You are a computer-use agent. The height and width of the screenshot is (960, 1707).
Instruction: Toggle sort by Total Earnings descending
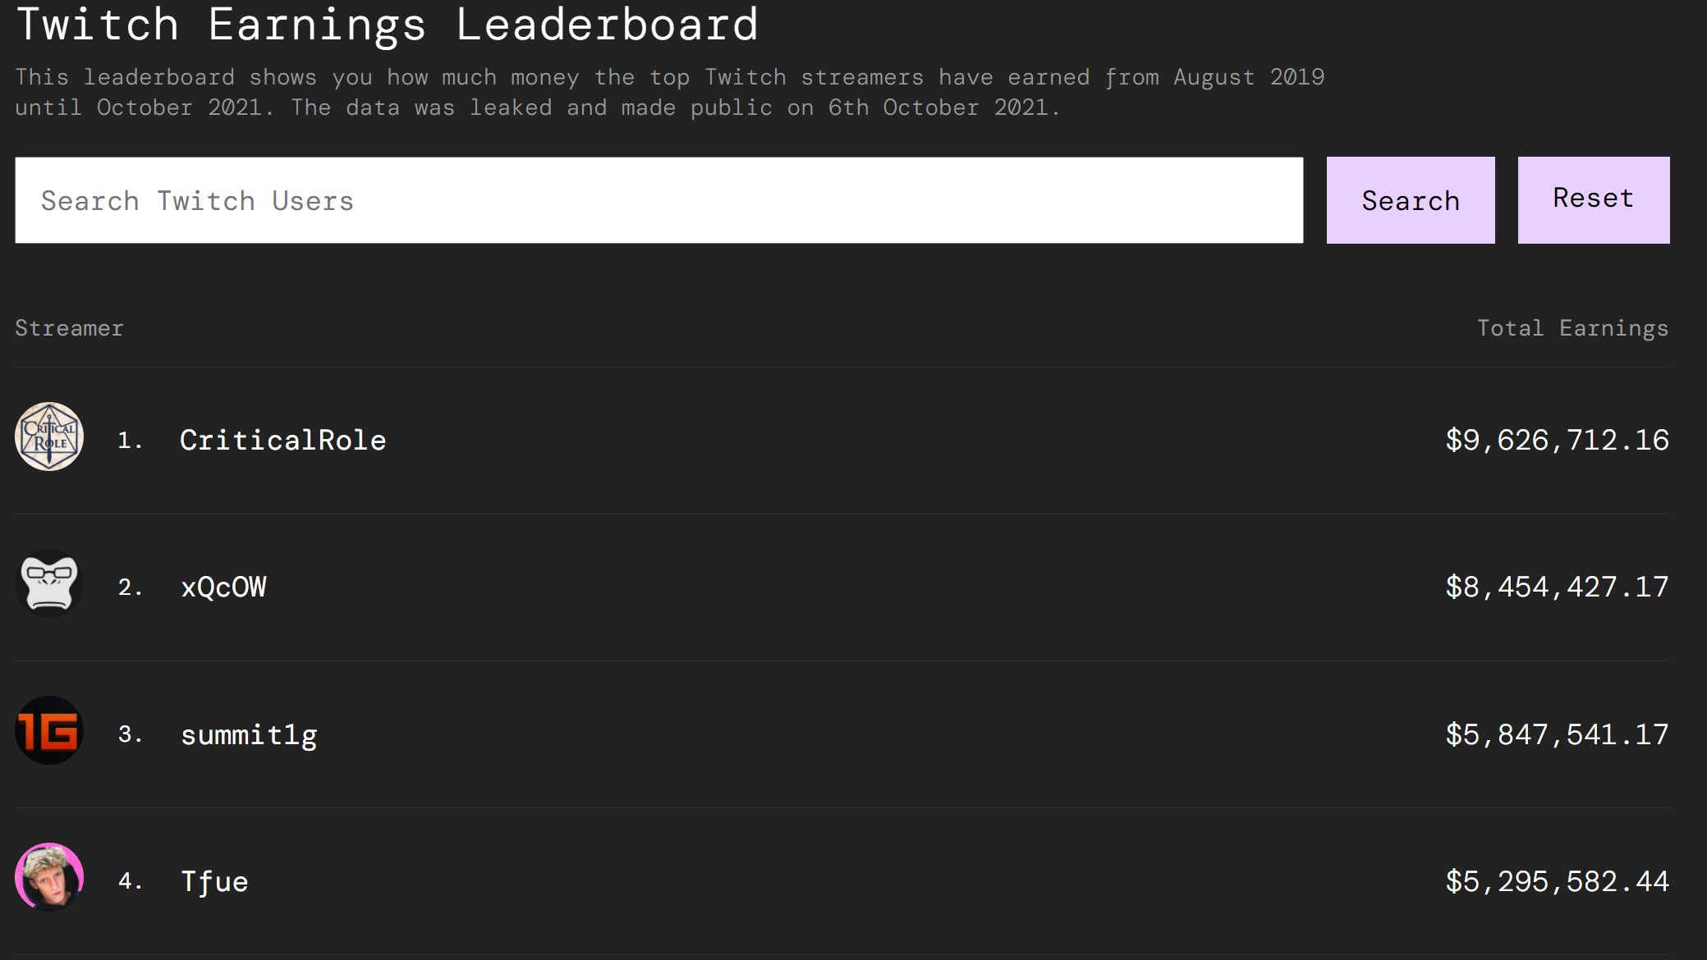[1573, 328]
